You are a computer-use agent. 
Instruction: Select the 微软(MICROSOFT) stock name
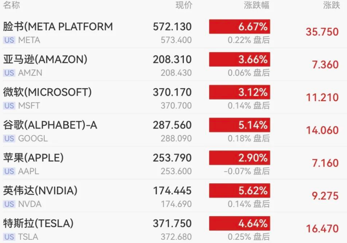47,92
